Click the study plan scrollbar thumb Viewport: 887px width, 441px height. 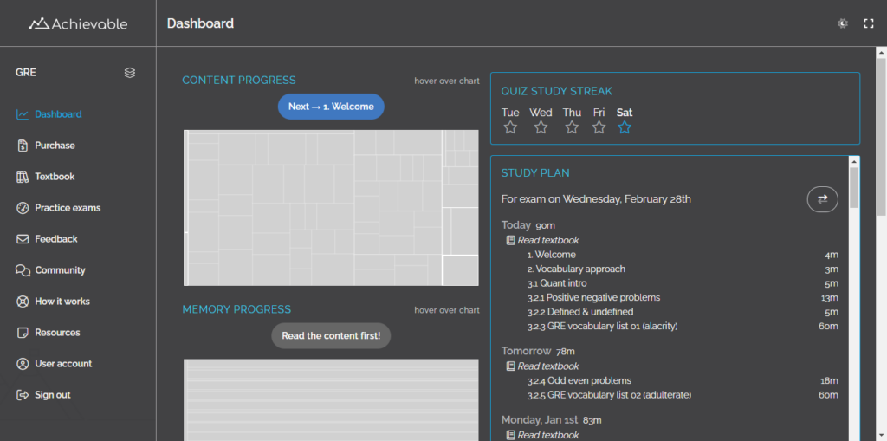[x=854, y=187]
